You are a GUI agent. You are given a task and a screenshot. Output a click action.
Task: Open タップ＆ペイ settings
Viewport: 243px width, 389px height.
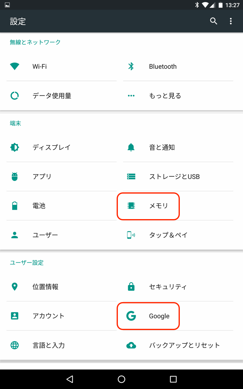coord(168,235)
